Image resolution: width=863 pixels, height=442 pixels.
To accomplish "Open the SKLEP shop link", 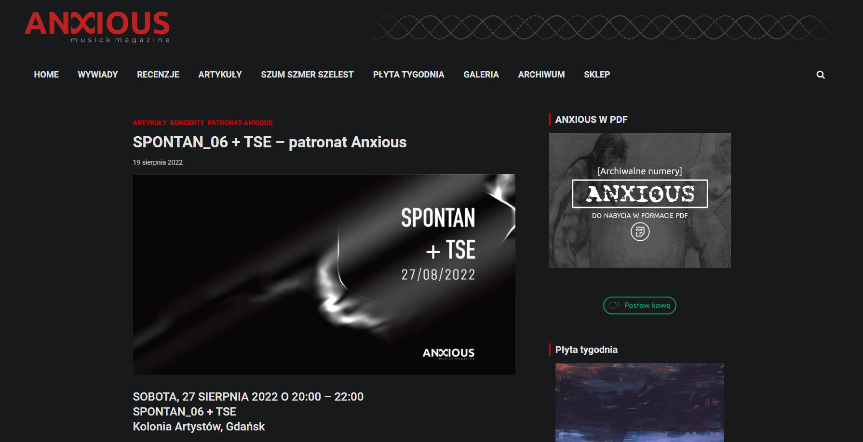I will 597,75.
